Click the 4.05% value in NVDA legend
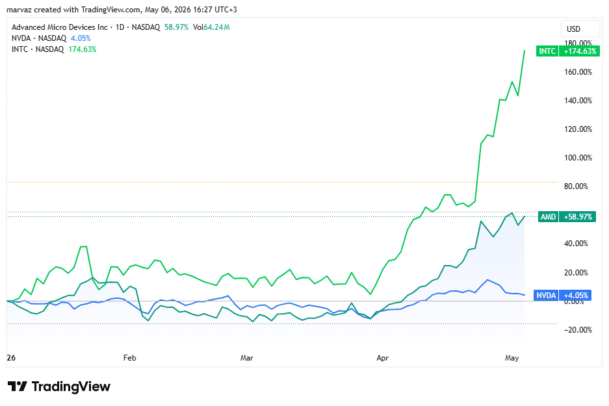 [x=81, y=38]
